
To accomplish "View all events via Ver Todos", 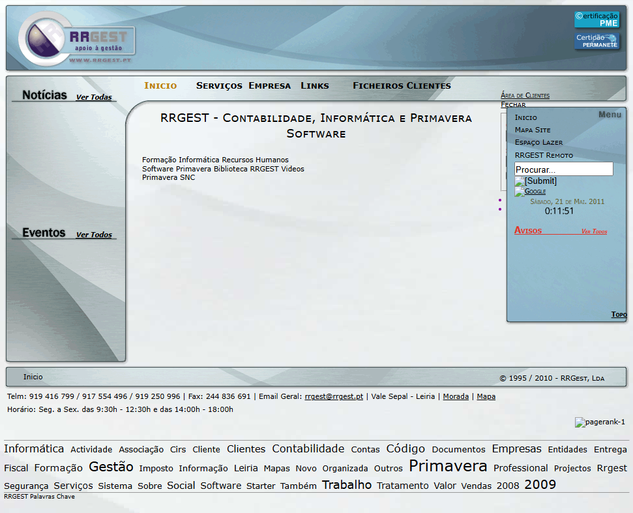I will [94, 235].
